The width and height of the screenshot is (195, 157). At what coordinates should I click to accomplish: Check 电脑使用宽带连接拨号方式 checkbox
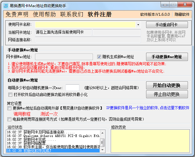tap(9, 119)
